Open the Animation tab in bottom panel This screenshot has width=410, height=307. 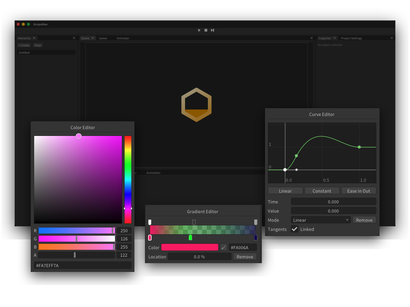[153, 173]
